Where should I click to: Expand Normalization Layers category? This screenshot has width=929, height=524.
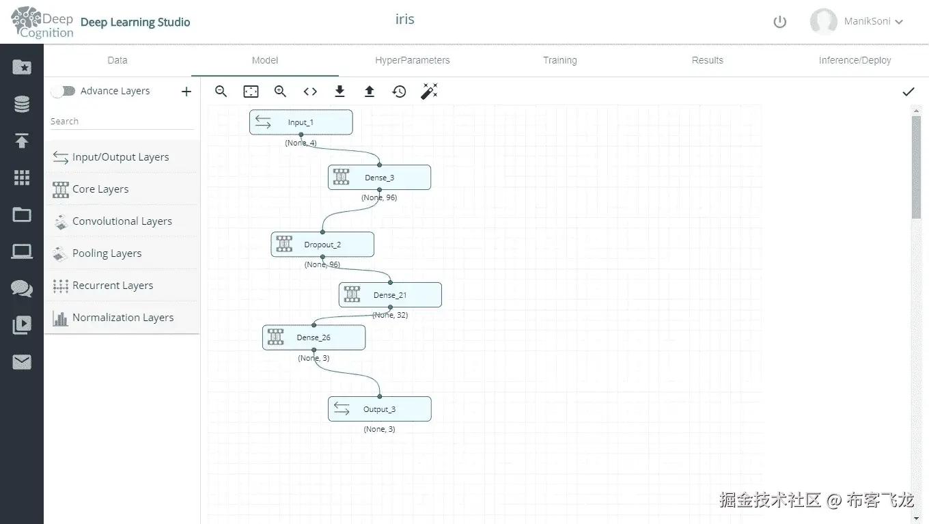coord(122,318)
